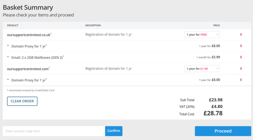Click 'Registration of domain for 1 yr' in .com row

click(108, 69)
